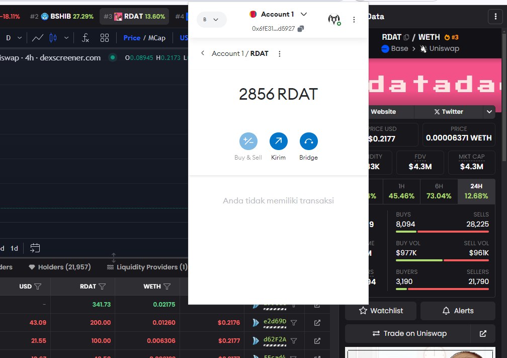Expand social links chevron

click(489, 112)
